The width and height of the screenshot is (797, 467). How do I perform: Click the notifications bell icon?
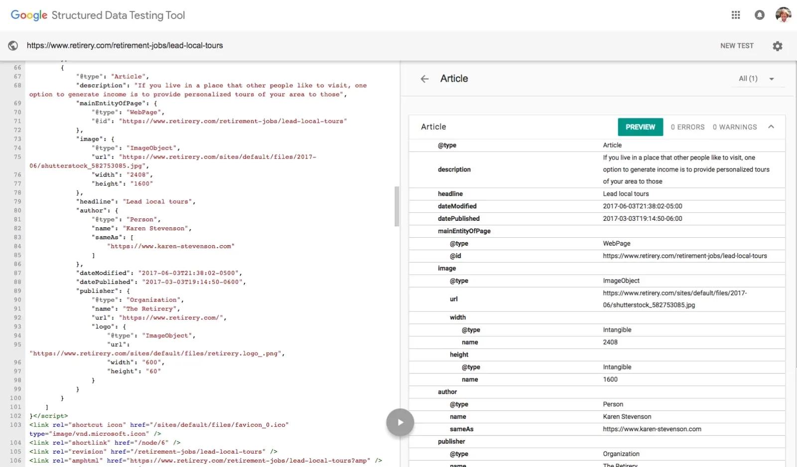point(759,15)
